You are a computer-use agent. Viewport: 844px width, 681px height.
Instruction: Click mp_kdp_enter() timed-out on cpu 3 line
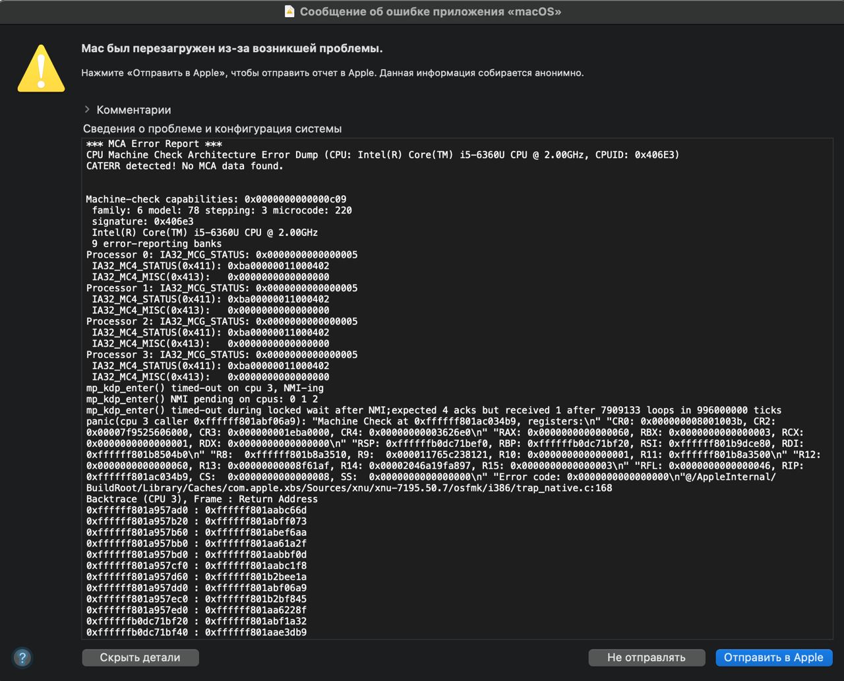[x=205, y=388]
